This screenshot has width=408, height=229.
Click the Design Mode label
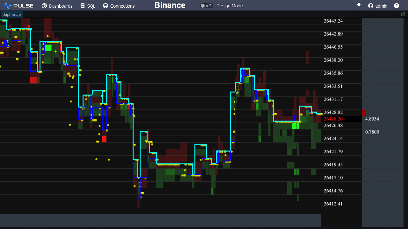click(x=229, y=6)
